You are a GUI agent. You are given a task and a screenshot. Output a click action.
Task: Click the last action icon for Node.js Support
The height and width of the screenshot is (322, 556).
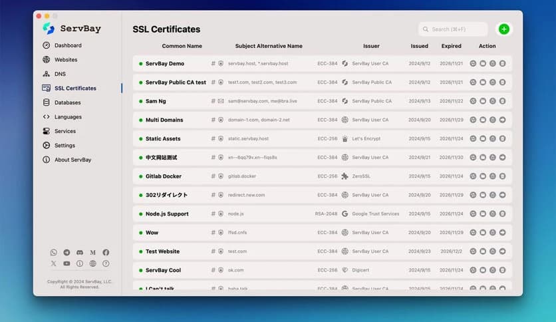(502, 214)
